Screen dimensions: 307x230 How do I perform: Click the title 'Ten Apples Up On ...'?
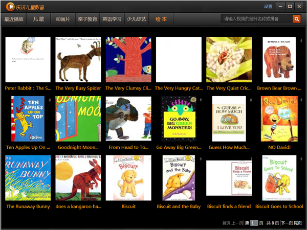pyautogui.click(x=28, y=147)
